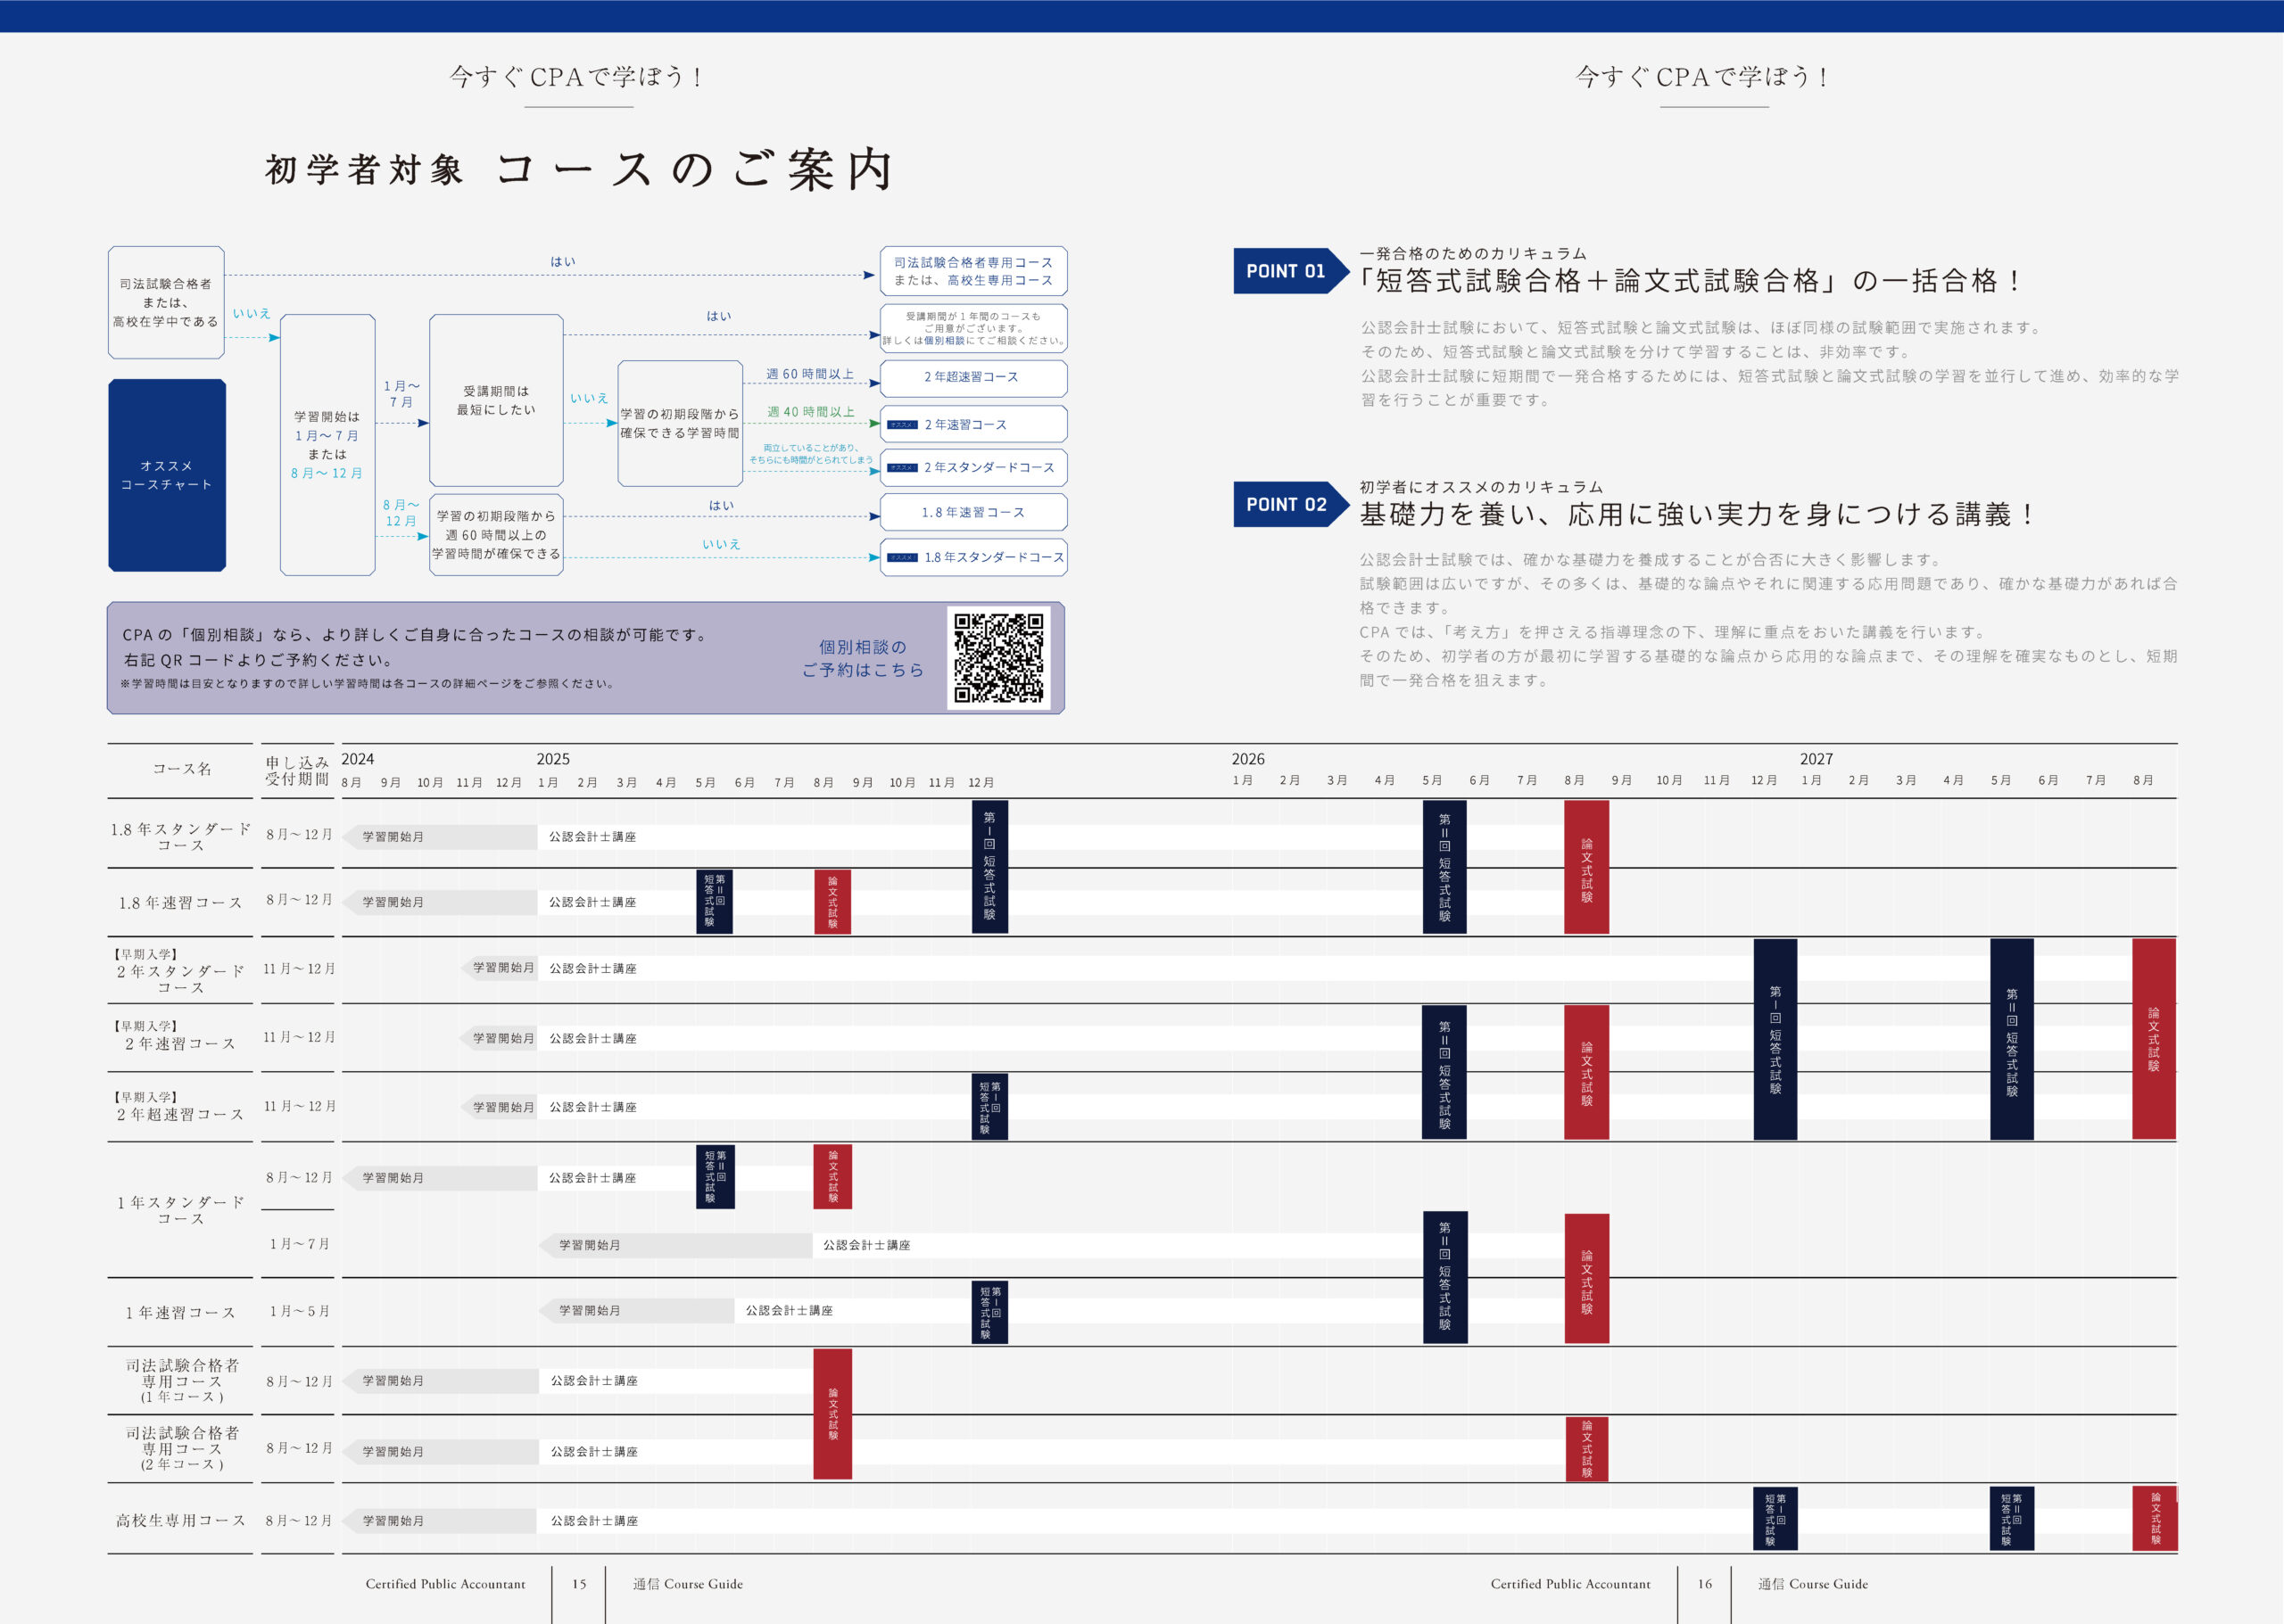Select the 2年超速習コース flowchart box
Image resolution: width=2284 pixels, height=1624 pixels.
point(973,377)
